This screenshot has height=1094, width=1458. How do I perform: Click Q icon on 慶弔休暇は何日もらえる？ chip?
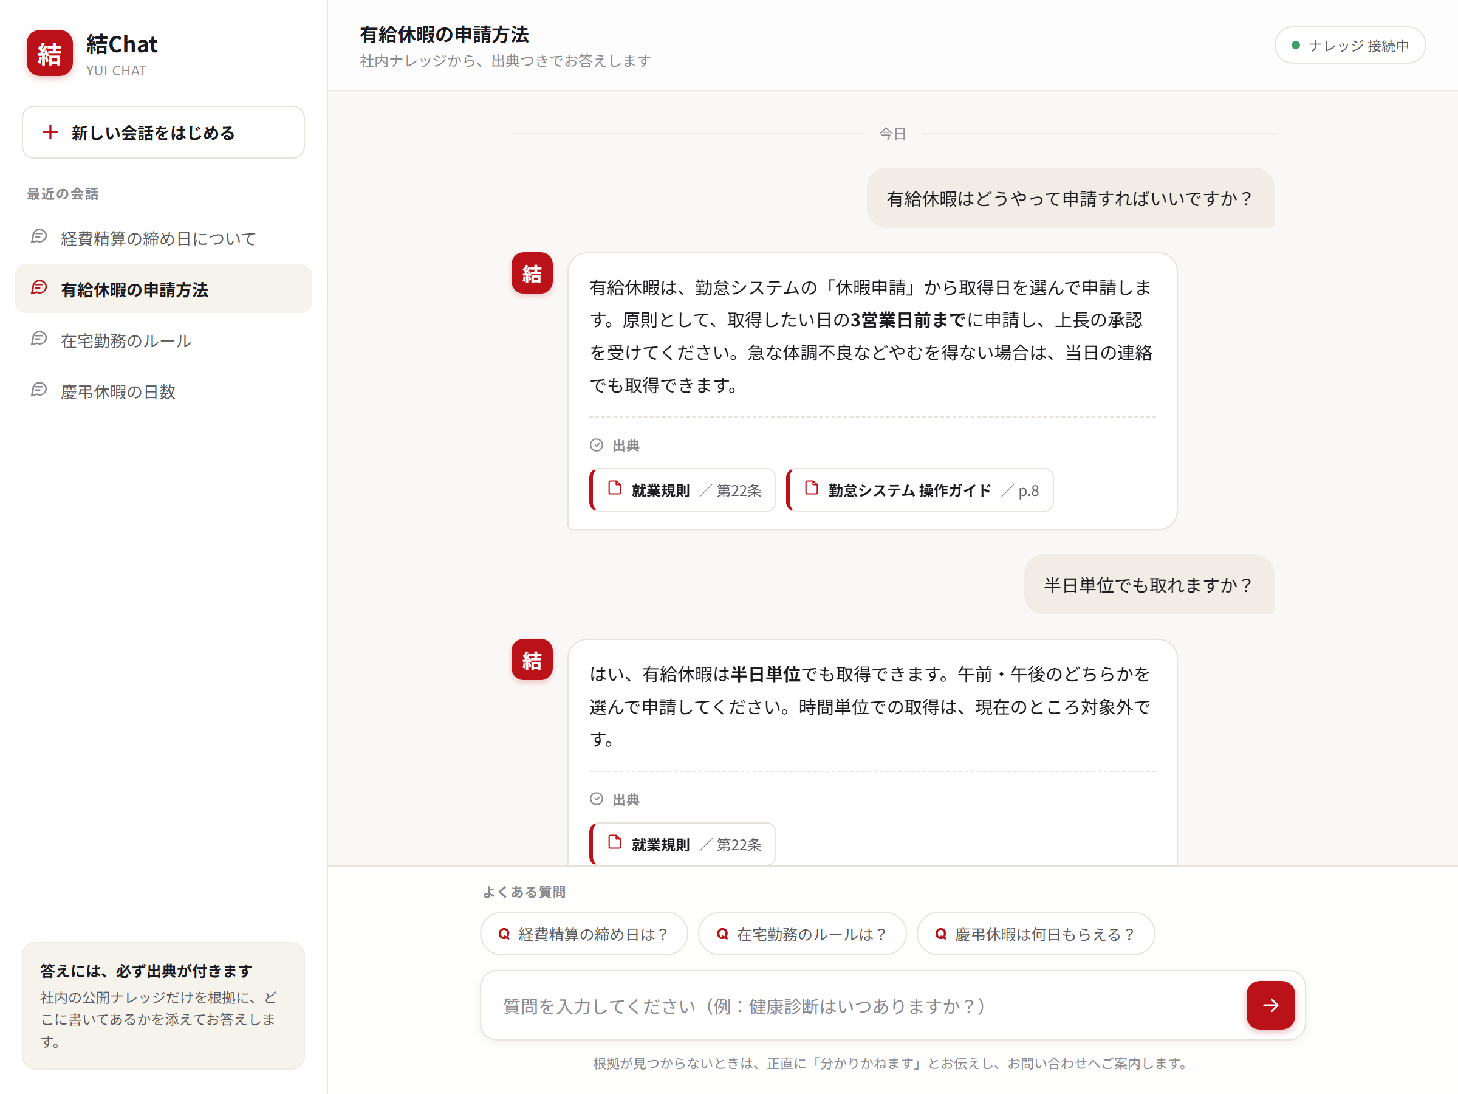tap(941, 934)
